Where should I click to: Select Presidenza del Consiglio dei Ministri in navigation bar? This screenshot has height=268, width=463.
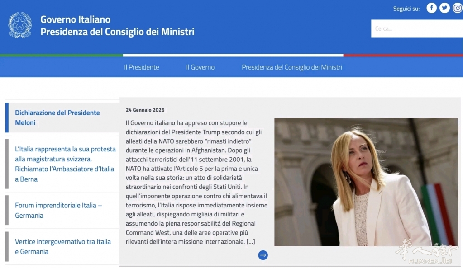[x=291, y=67]
